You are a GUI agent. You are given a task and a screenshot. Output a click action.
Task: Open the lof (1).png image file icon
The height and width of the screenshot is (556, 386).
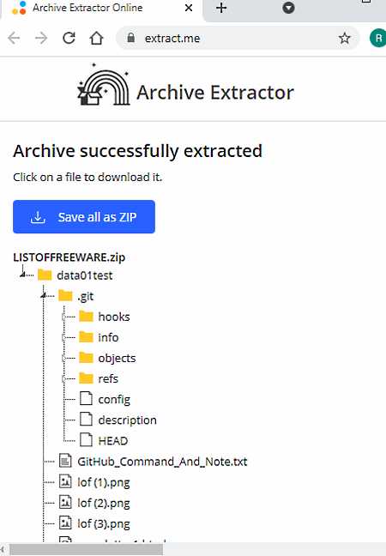click(x=65, y=481)
